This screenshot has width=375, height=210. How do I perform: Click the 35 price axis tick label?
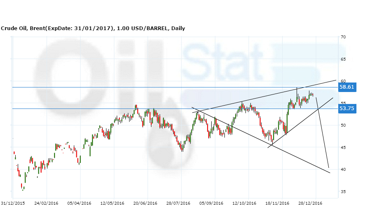(x=343, y=191)
